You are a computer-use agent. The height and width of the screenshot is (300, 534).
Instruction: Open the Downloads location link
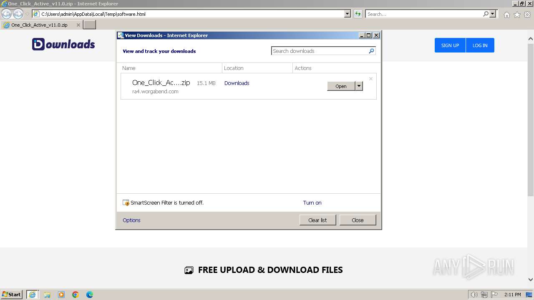click(237, 83)
